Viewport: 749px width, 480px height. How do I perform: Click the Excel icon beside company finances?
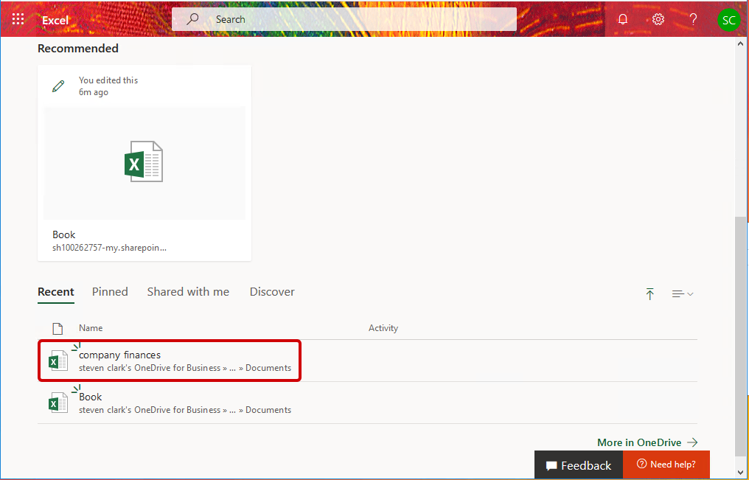point(58,361)
